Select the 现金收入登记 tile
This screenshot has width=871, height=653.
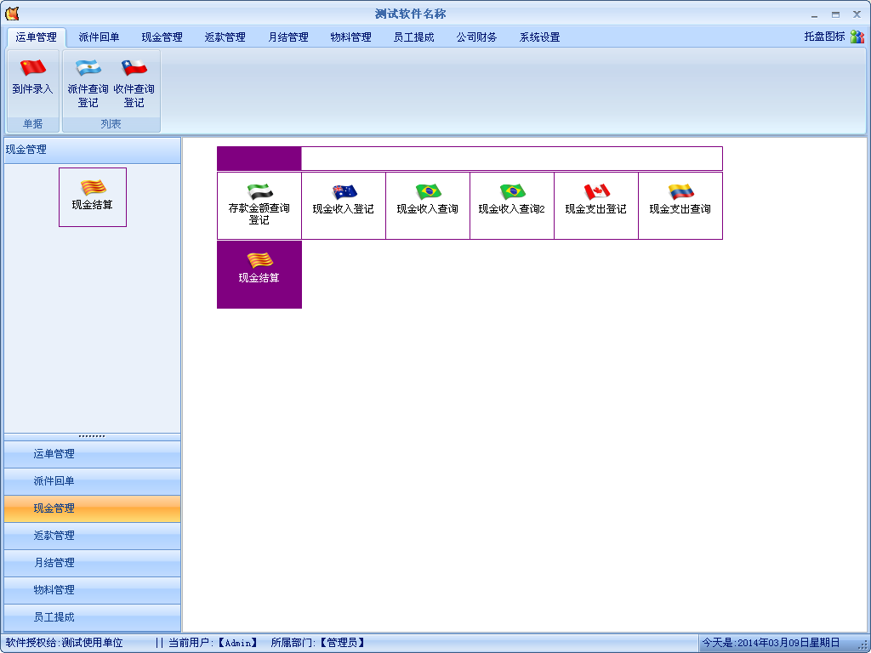coord(343,206)
